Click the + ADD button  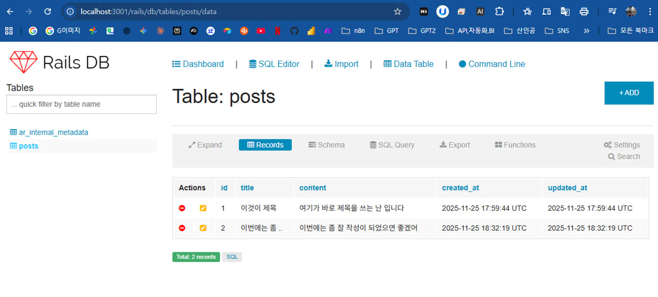pos(629,93)
